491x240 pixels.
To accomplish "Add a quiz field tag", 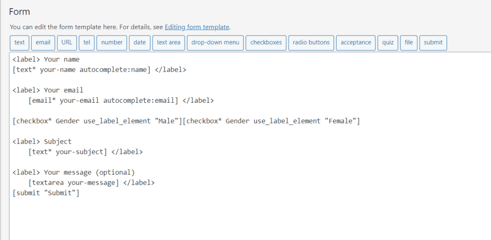I will pyautogui.click(x=388, y=42).
